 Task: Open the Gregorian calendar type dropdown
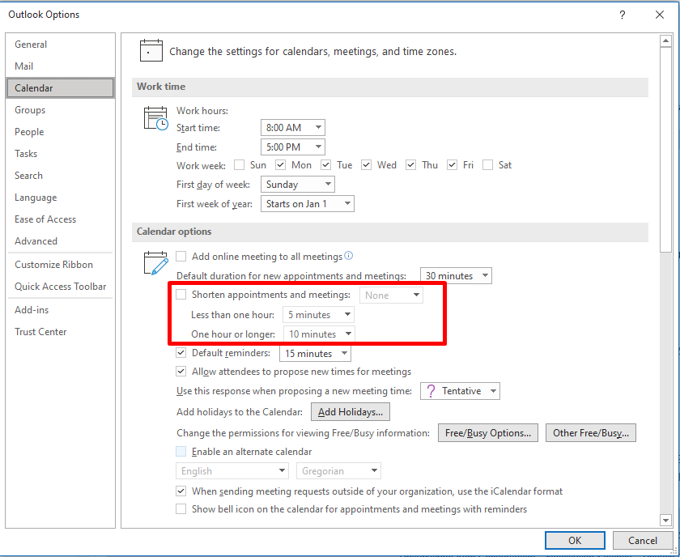pyautogui.click(x=338, y=470)
